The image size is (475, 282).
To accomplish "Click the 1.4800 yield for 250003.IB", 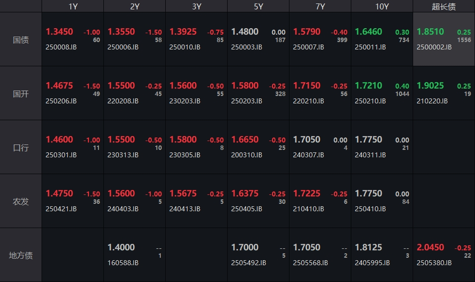I will [x=245, y=32].
